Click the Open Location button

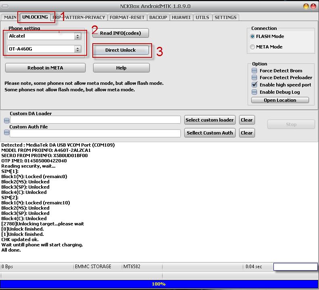[x=280, y=100]
